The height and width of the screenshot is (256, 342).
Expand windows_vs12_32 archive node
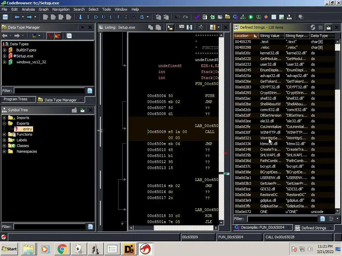(4, 62)
